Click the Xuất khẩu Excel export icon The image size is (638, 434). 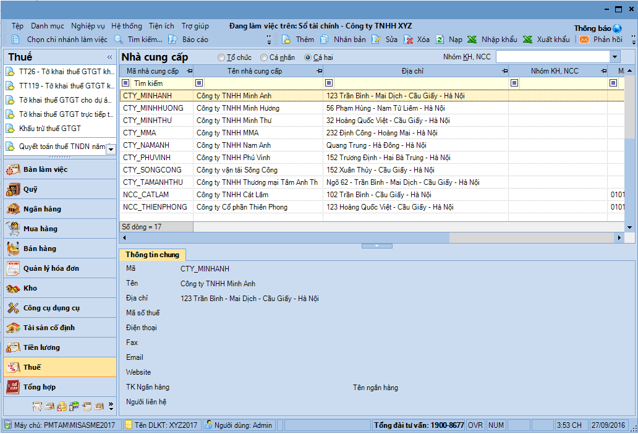click(527, 40)
